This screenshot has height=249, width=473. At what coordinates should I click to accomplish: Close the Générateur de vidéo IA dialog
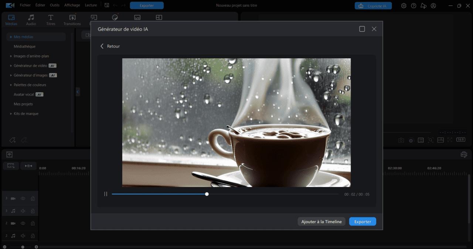374,29
